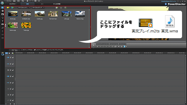Open the Audio Mixing Room notes icon
The width and height of the screenshot is (187, 105).
click(3, 28)
